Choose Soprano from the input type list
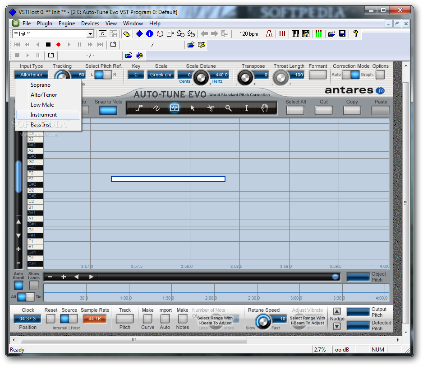The width and height of the screenshot is (423, 366). tap(48, 85)
